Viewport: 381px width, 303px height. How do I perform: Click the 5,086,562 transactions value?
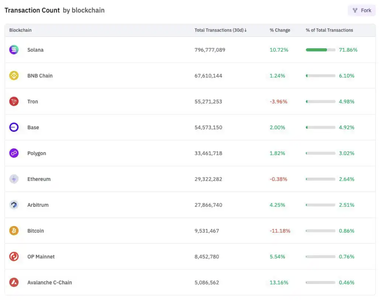[x=207, y=282]
